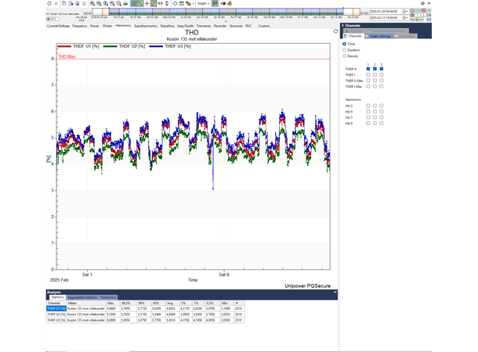Click the blue plus icon below the meter name

[x=48, y=19]
